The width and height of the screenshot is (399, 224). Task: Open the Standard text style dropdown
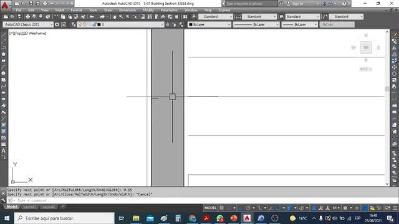[x=216, y=17]
